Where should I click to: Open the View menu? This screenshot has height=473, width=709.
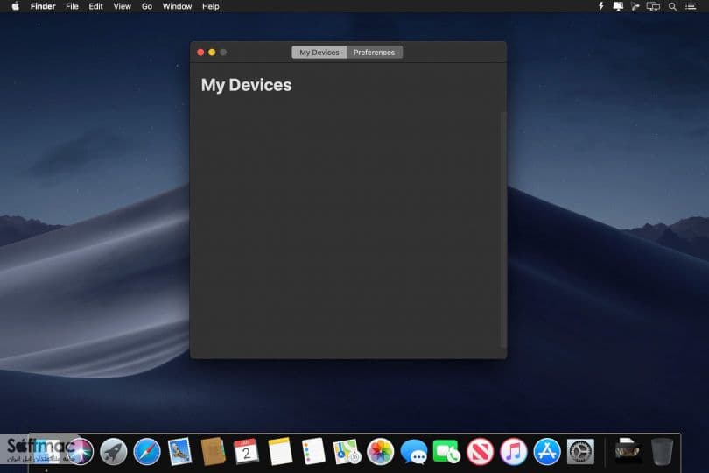coord(122,6)
